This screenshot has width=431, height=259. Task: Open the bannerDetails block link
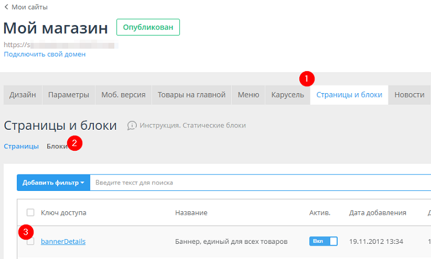(63, 241)
